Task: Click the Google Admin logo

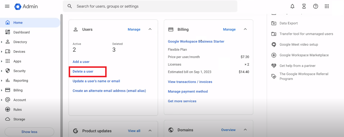Action: point(26,7)
